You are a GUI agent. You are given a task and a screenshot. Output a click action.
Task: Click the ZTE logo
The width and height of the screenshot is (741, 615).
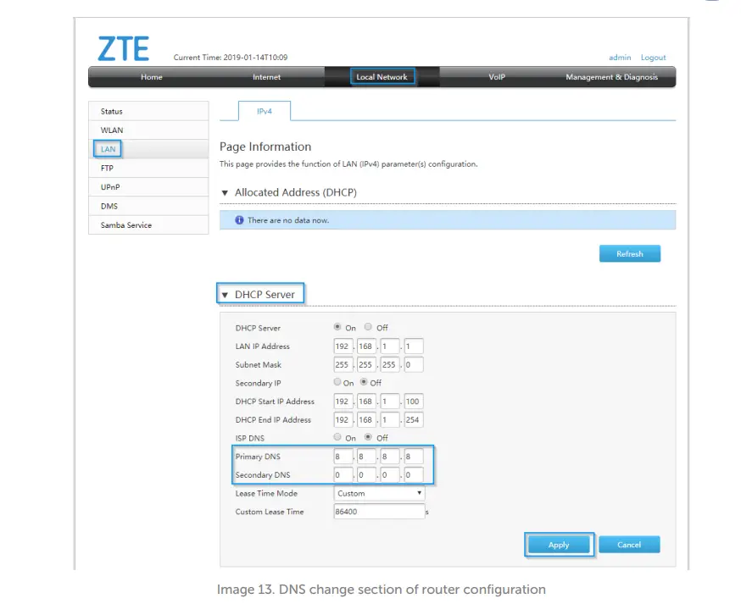121,49
